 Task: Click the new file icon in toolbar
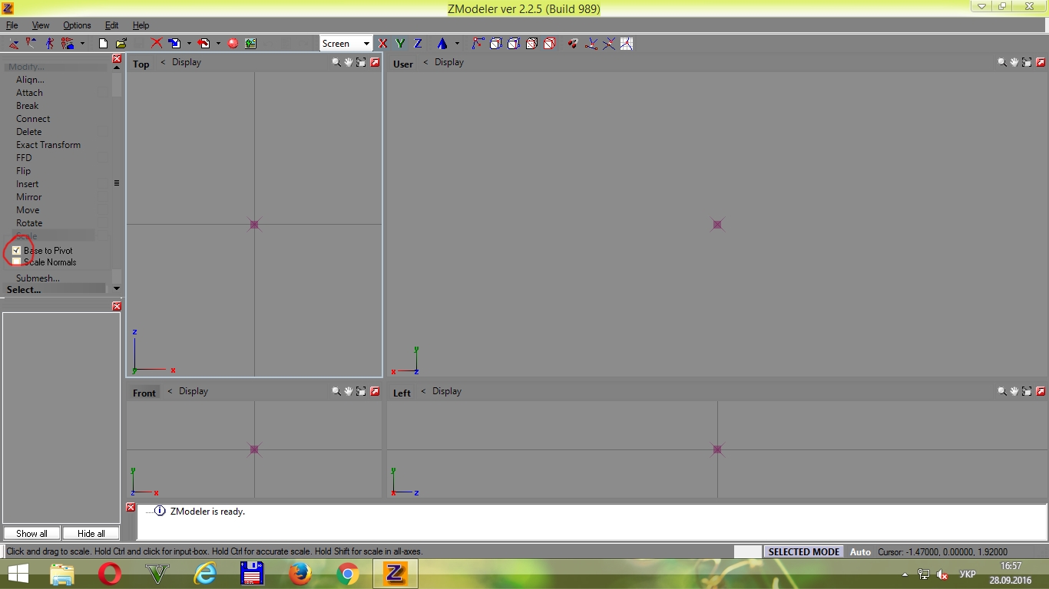[103, 44]
